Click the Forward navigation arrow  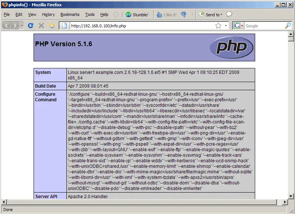15,26
